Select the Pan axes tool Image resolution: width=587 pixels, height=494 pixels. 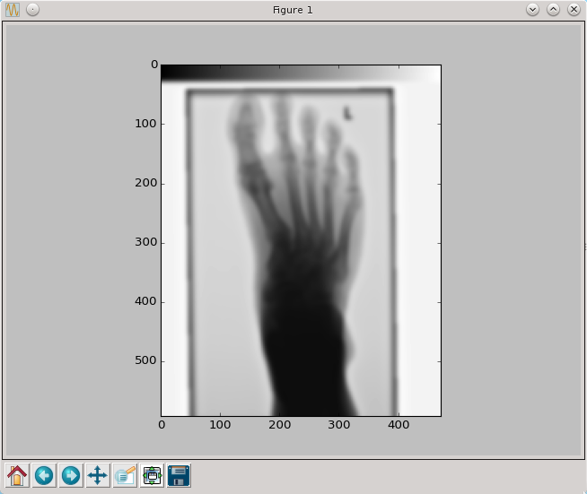tap(98, 475)
